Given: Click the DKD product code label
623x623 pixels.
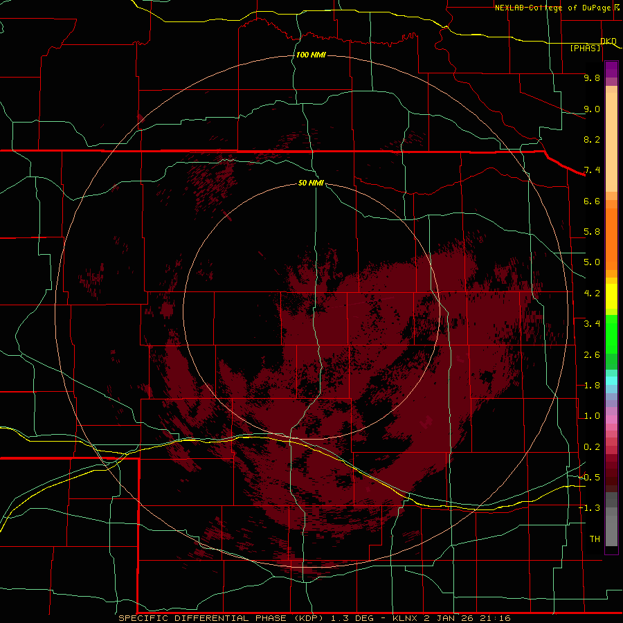Looking at the screenshot, I should click(608, 41).
